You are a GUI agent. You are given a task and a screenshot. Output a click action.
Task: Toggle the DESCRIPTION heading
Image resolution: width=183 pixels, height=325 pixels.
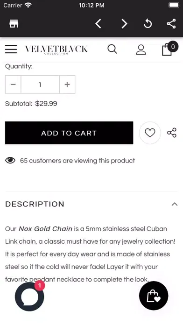pos(35,204)
